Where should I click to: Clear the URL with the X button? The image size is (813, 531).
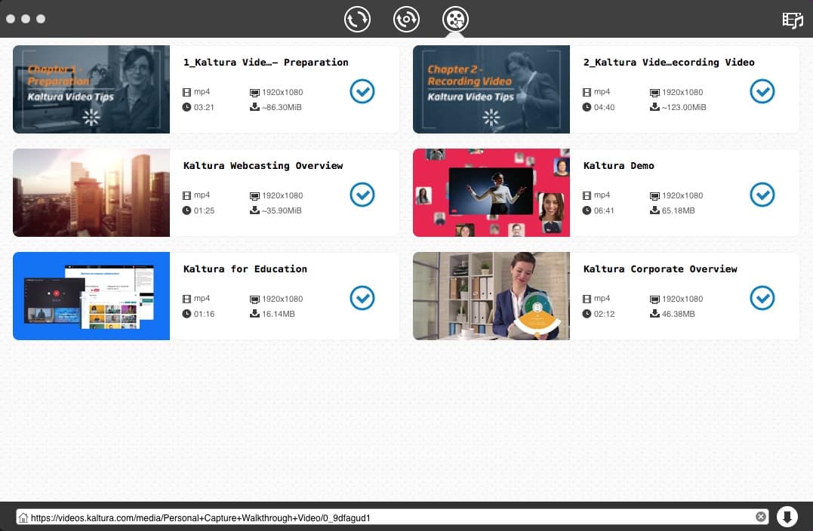[761, 517]
